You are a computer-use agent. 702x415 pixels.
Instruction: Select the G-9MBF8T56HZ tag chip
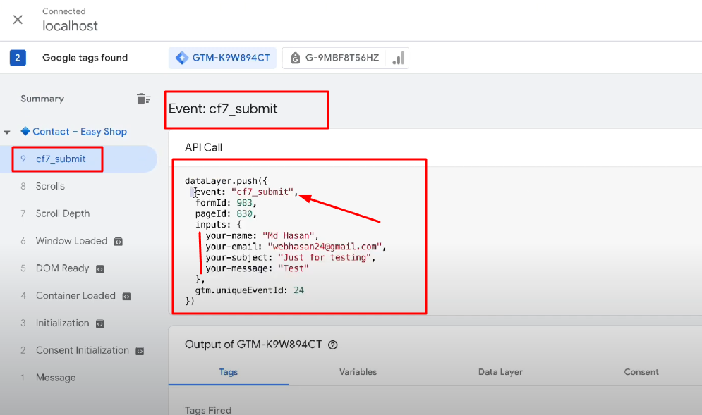pyautogui.click(x=345, y=58)
